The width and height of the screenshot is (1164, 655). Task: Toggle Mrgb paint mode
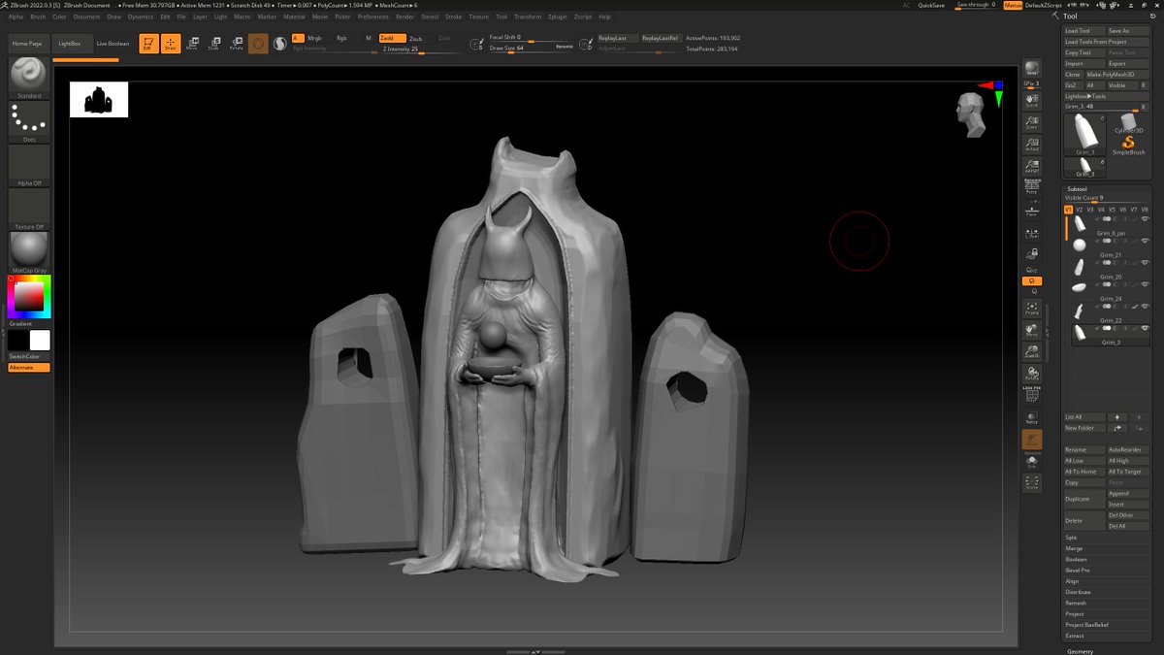(314, 38)
